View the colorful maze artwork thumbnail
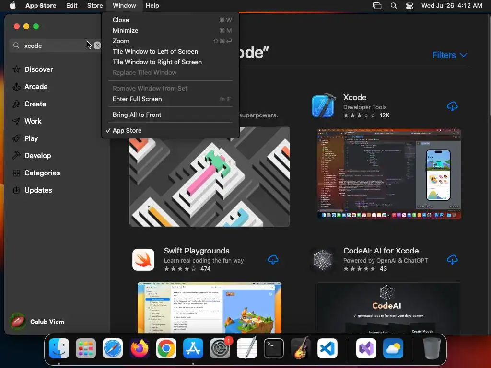Viewport: 491px width, 368px height. point(210,176)
